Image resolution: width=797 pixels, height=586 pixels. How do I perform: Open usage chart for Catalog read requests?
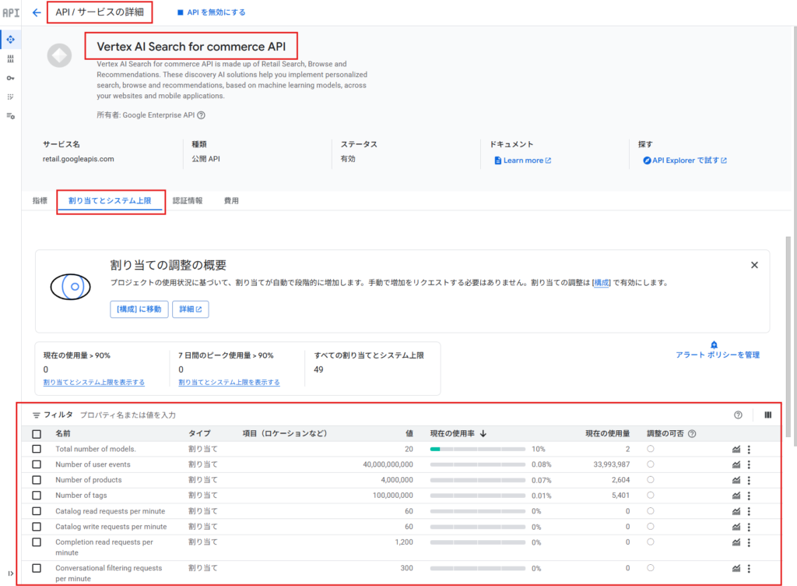[736, 511]
